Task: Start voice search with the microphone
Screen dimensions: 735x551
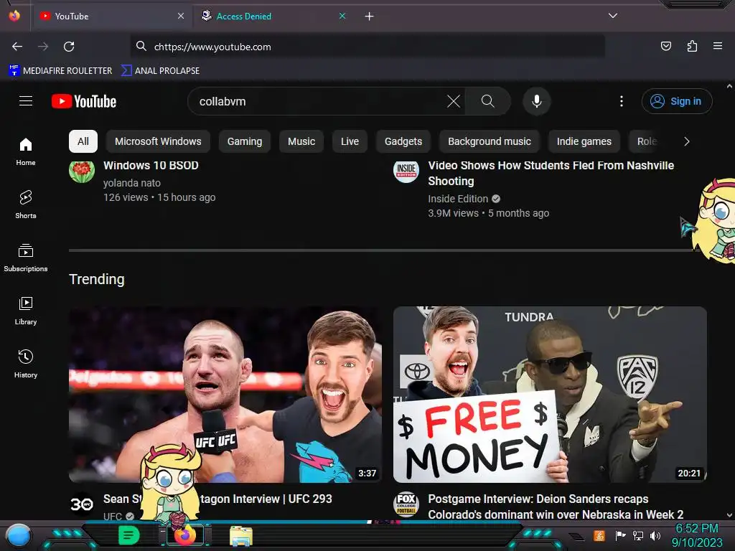Action: tap(537, 101)
